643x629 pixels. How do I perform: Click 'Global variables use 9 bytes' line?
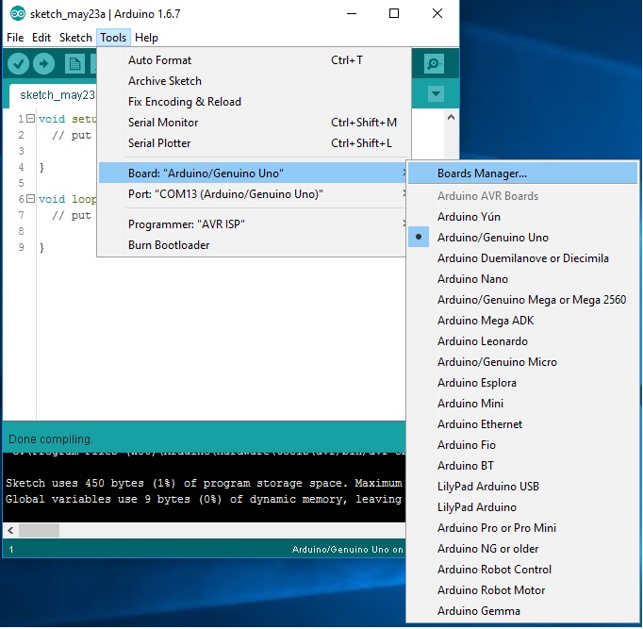204,499
